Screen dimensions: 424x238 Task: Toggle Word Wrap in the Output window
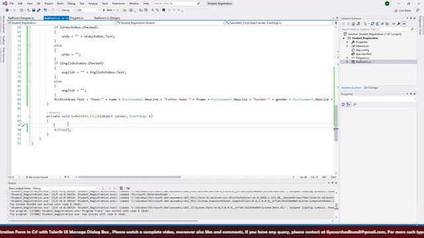[x=128, y=188]
